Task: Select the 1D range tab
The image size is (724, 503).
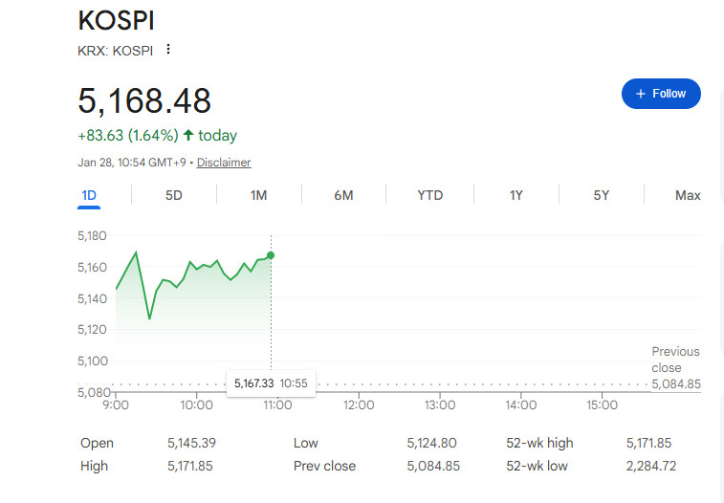Action: pyautogui.click(x=89, y=195)
